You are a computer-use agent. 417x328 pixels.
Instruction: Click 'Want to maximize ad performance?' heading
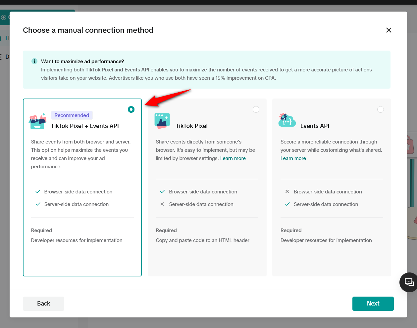[82, 61]
